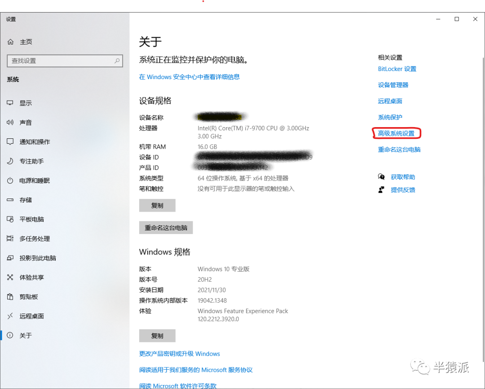Click the 显示 monitor icon
The width and height of the screenshot is (485, 389).
pos(10,103)
